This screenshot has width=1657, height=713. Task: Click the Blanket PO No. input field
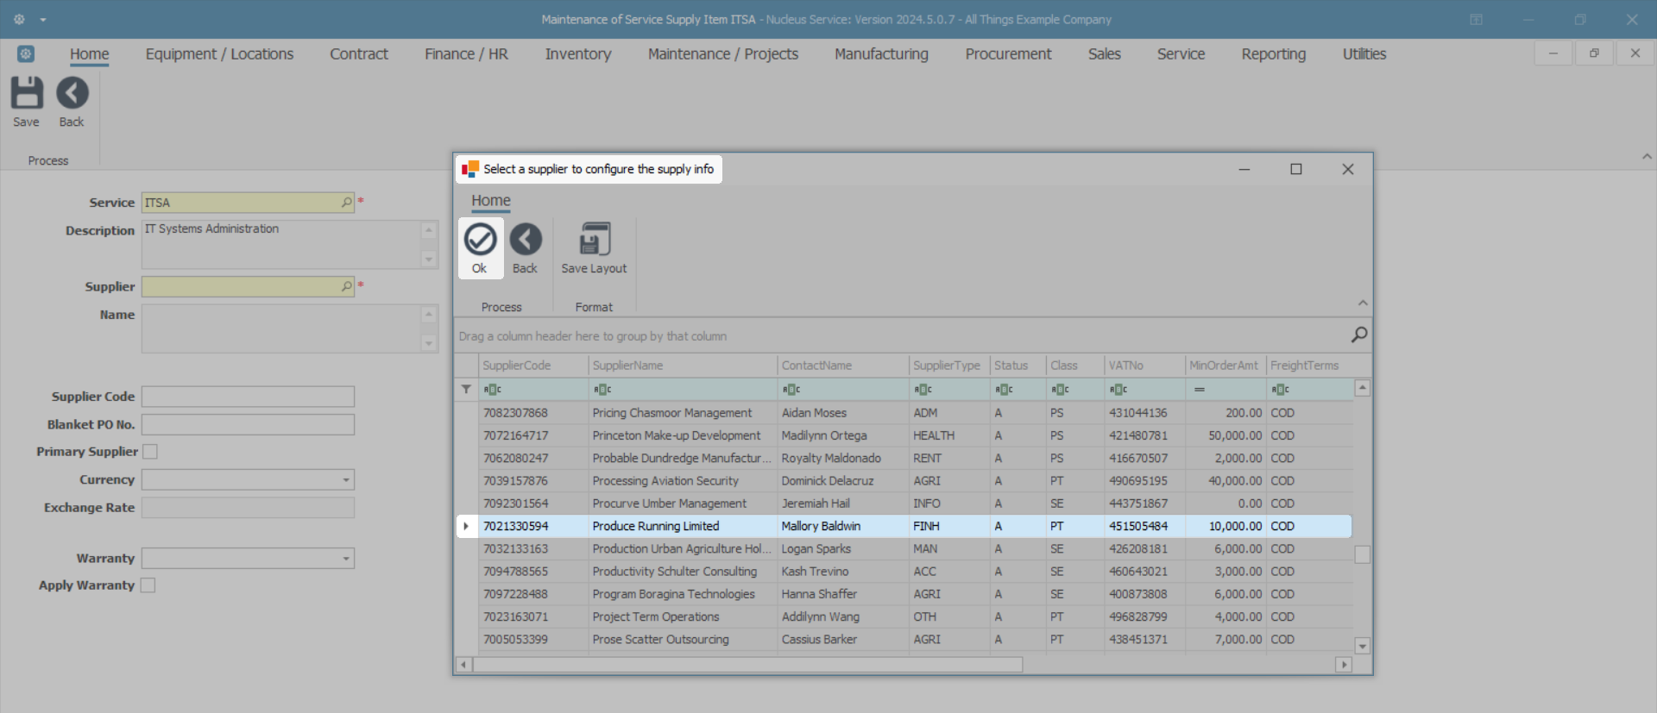point(248,425)
